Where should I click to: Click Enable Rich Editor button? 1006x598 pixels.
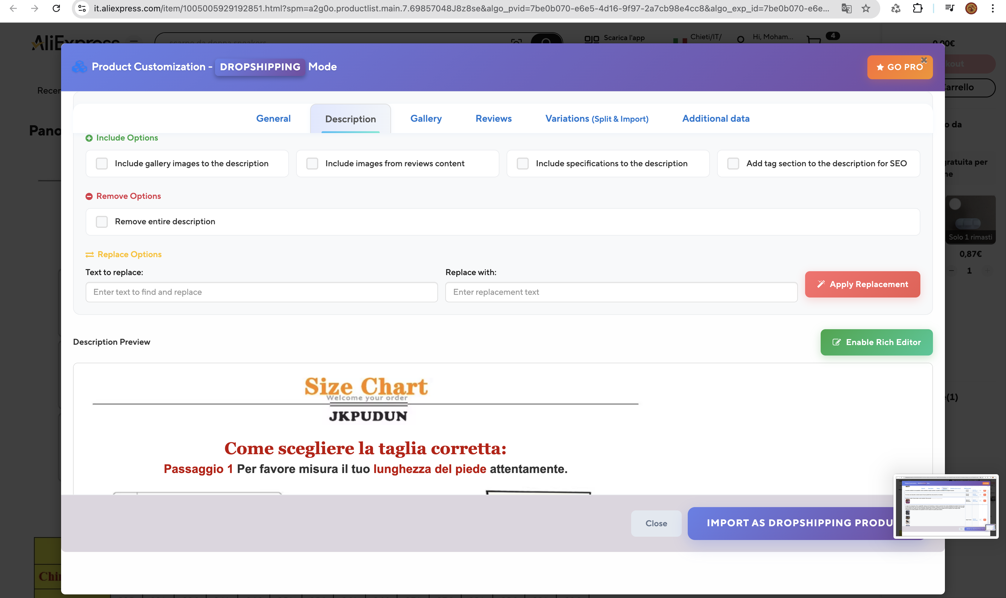click(876, 342)
